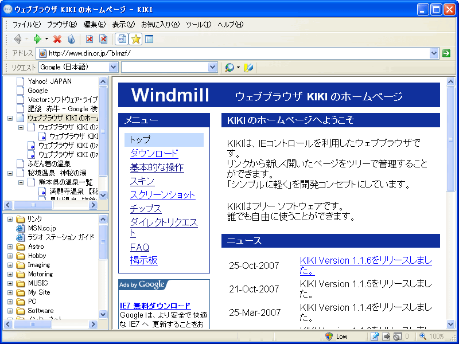Expand the リンク favorites folder

[x=10, y=219]
